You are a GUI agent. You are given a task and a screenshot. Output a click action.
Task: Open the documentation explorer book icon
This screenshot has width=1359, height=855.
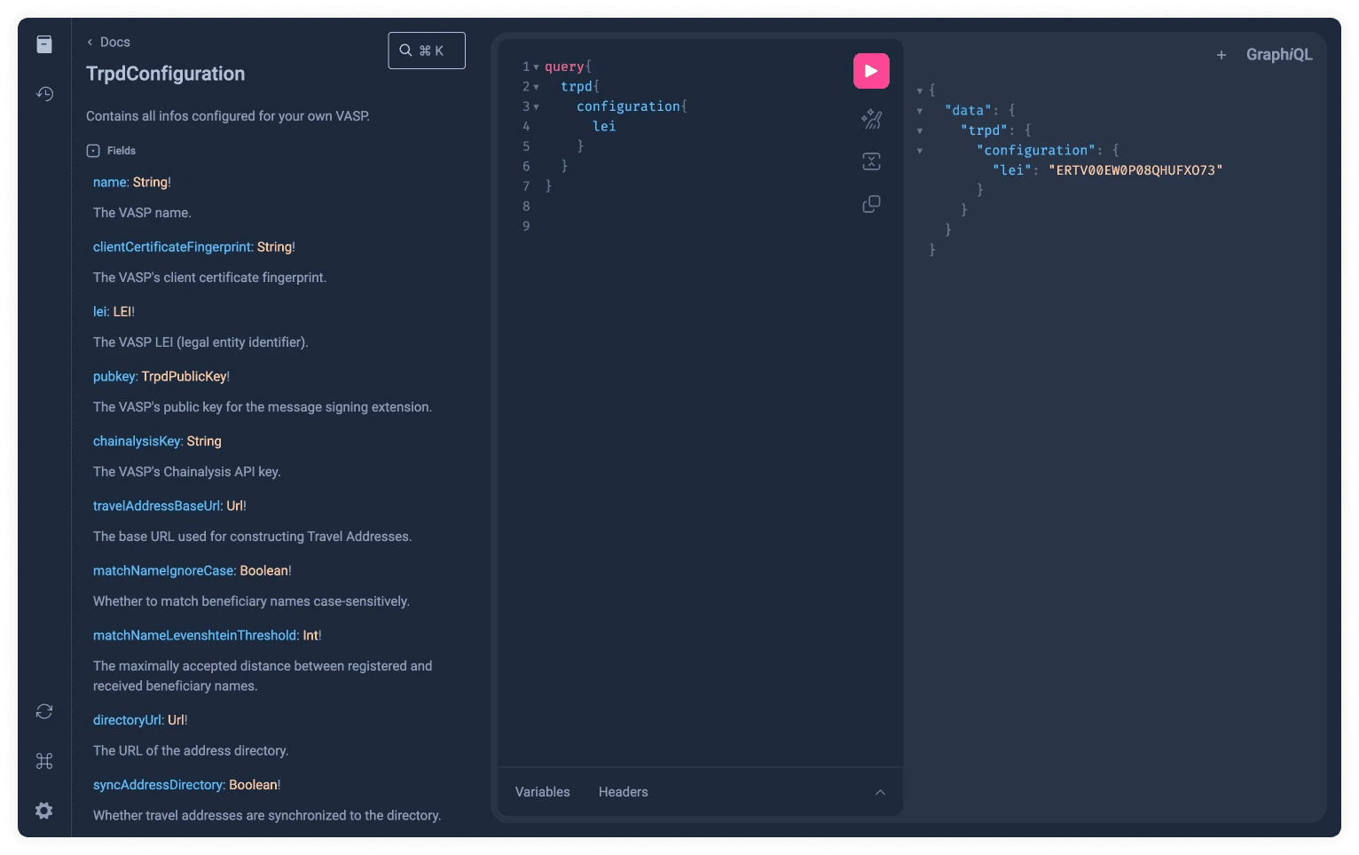pyautogui.click(x=43, y=43)
